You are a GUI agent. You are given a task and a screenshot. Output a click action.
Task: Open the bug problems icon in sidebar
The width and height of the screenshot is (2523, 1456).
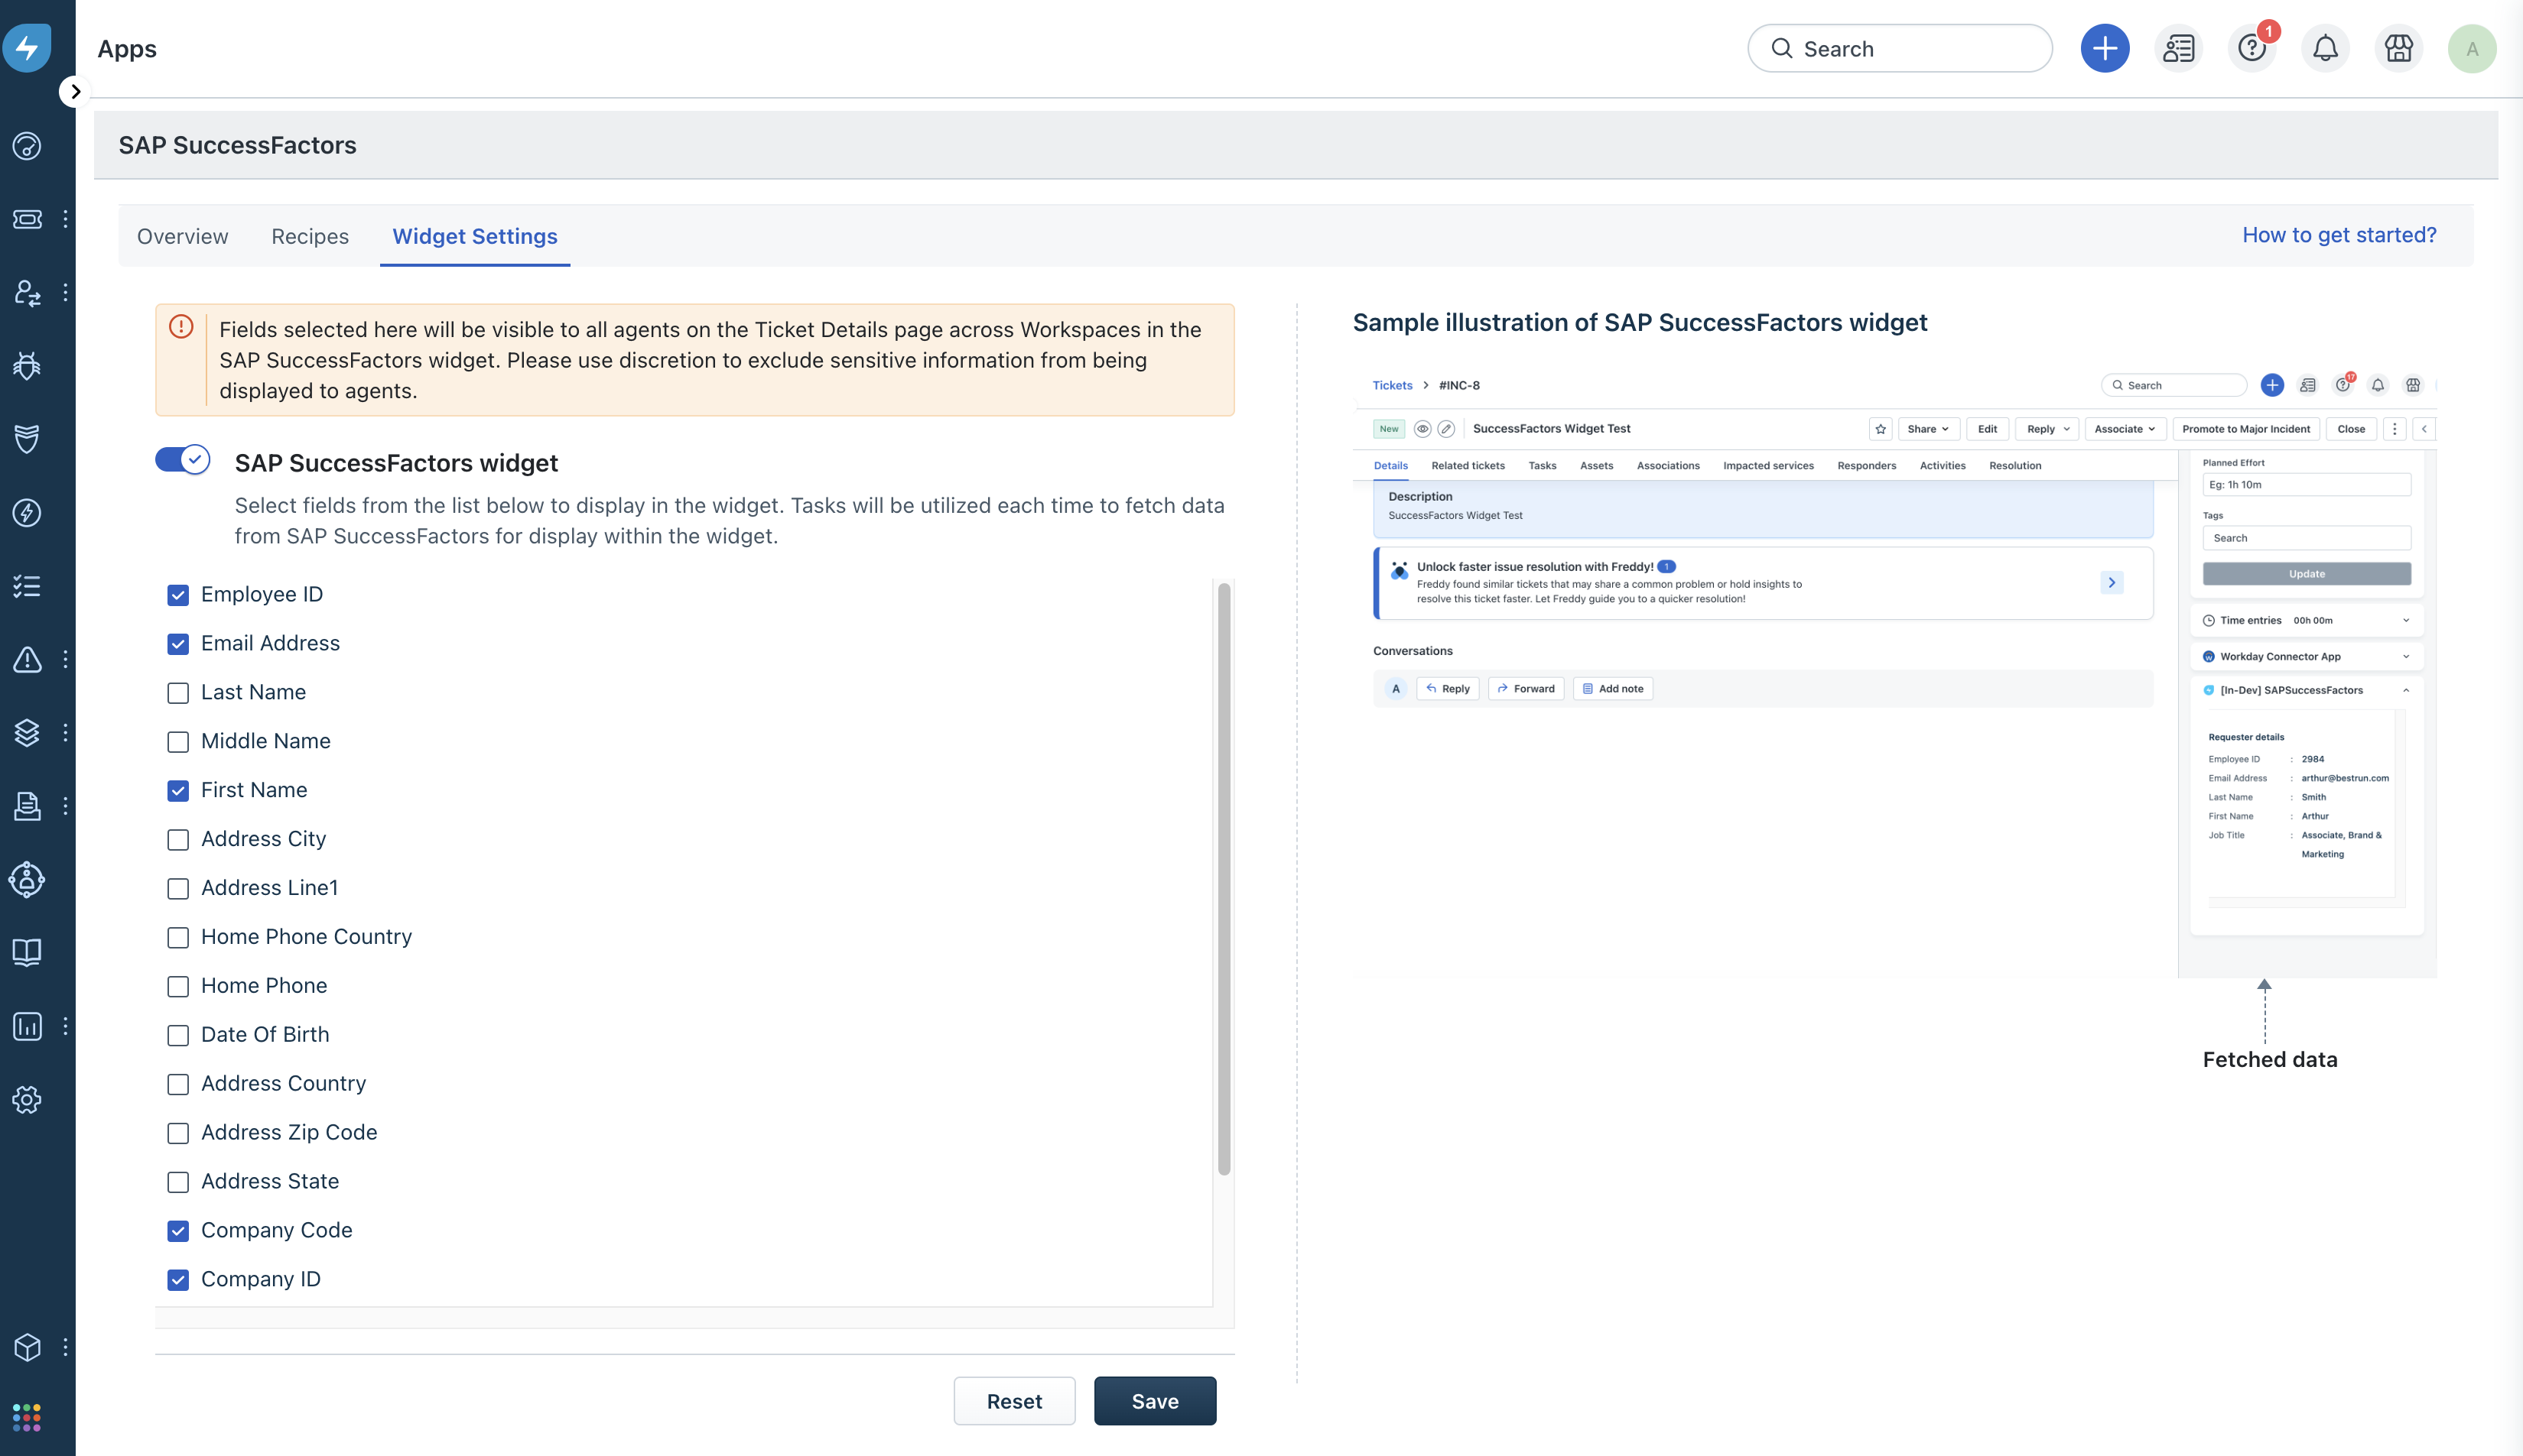(x=27, y=366)
